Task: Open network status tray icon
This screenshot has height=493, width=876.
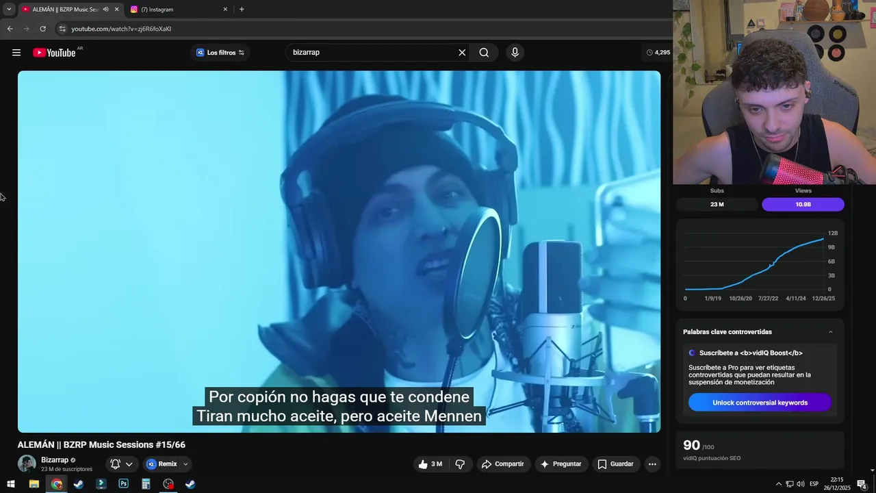Action: pos(789,484)
